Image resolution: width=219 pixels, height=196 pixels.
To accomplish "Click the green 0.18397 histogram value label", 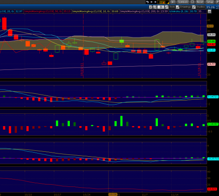I will [x=213, y=124].
